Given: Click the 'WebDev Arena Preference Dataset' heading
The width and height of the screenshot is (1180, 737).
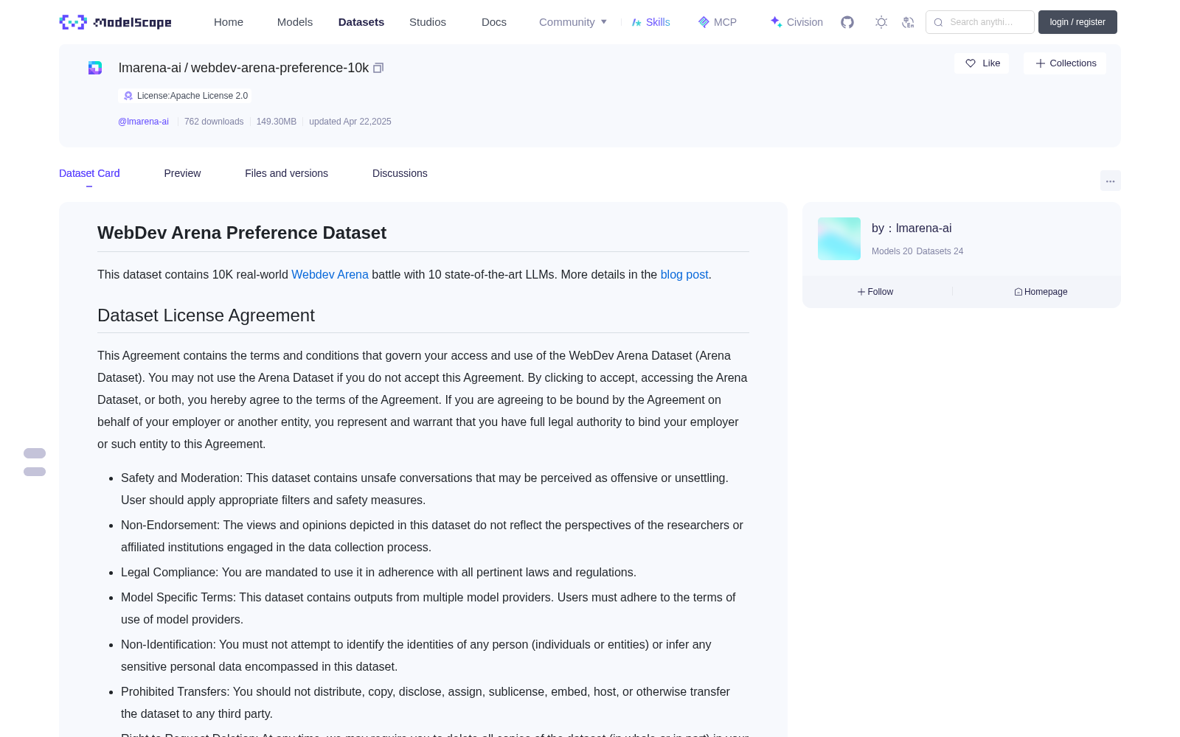Looking at the screenshot, I should pyautogui.click(x=242, y=233).
